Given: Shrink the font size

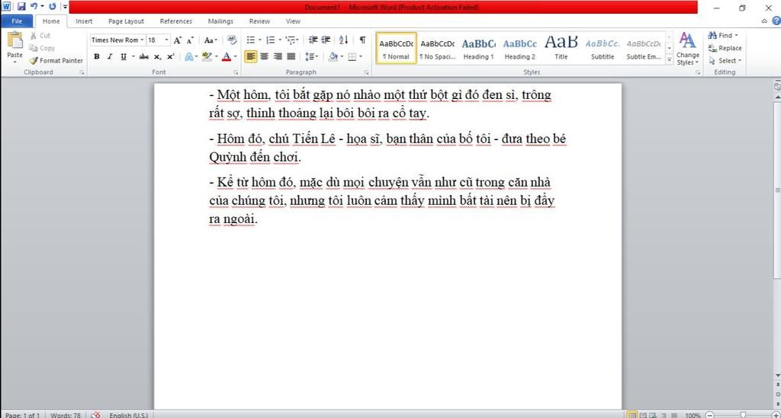Looking at the screenshot, I should 190,40.
